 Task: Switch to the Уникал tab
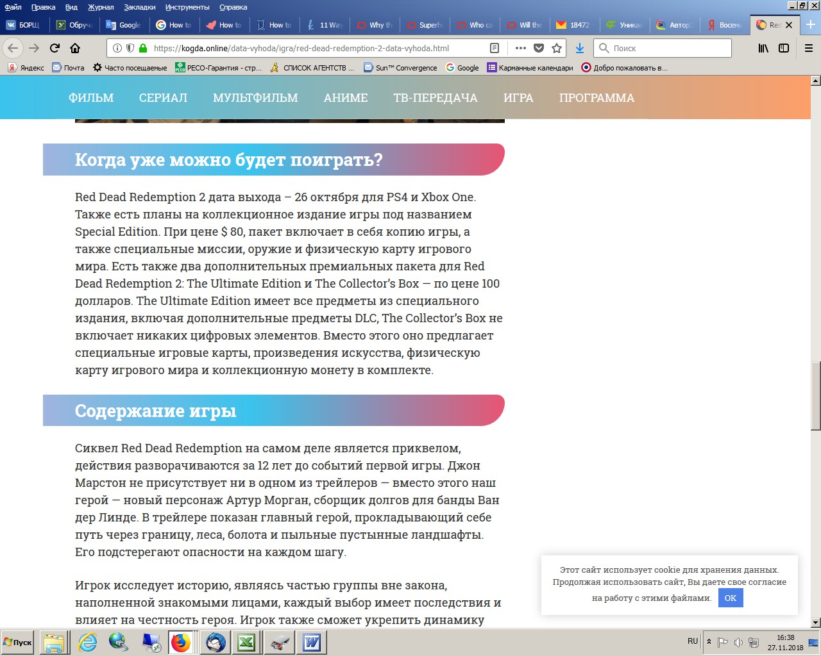pos(625,25)
